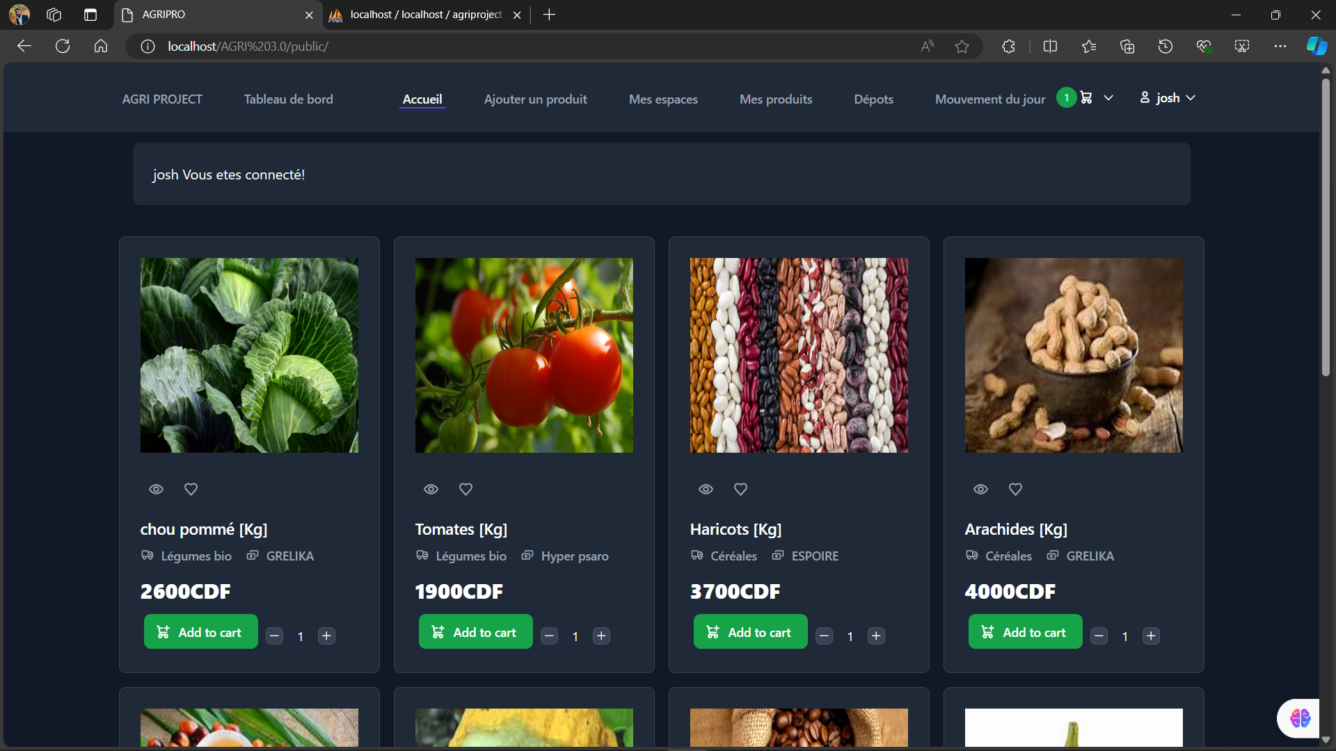
Task: Decrease quantity for Tomates
Action: click(x=549, y=636)
